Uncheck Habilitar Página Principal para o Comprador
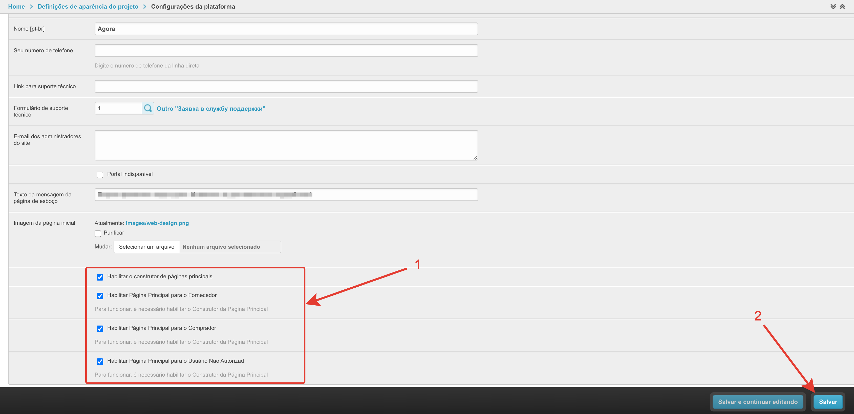854x414 pixels. pyautogui.click(x=100, y=328)
